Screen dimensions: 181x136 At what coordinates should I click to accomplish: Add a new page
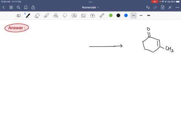pos(163,7)
